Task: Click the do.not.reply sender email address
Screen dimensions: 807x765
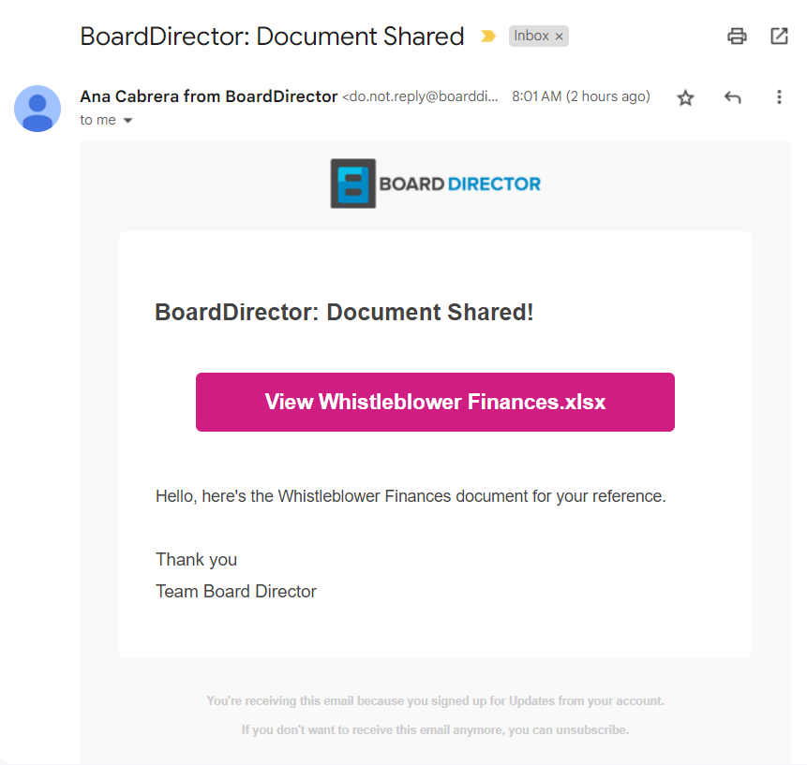Action: click(420, 96)
